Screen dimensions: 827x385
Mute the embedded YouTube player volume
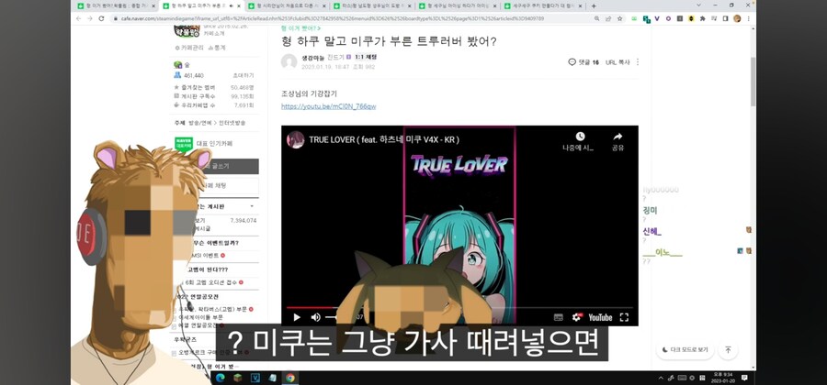315,317
